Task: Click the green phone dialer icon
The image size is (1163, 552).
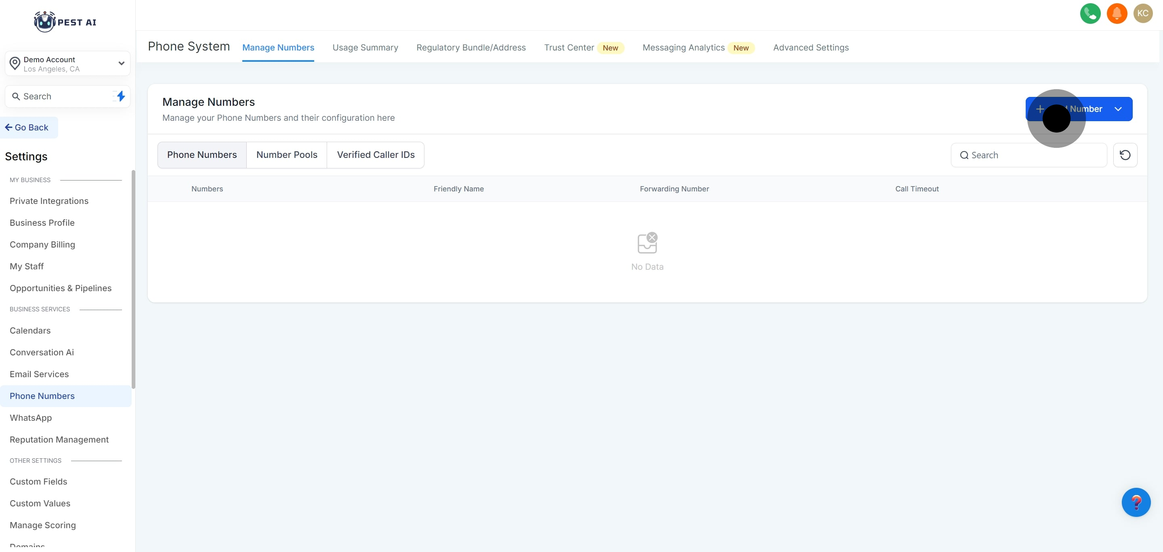Action: tap(1090, 14)
